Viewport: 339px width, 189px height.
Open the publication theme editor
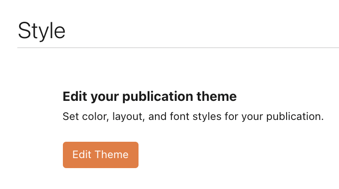coord(101,155)
